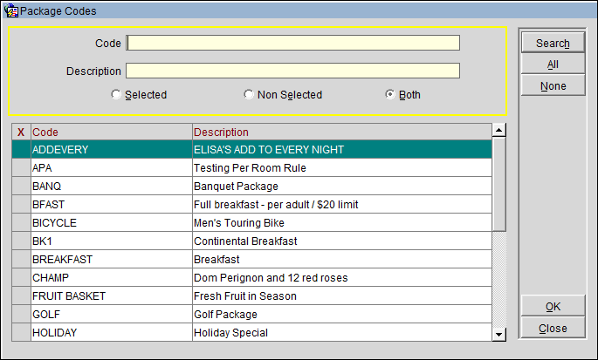Viewport: 598px width, 360px height.
Task: Select the 'Both' radio button
Action: (390, 95)
